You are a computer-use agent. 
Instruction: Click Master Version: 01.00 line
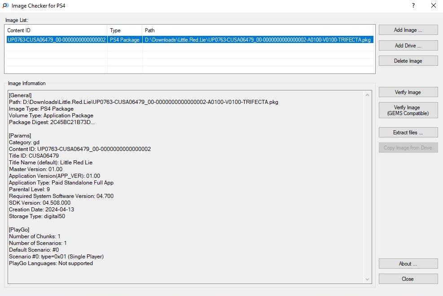click(35, 169)
